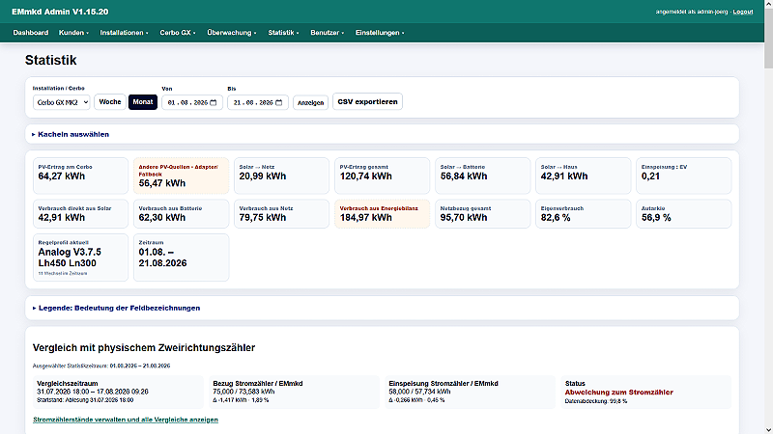Image resolution: width=773 pixels, height=434 pixels.
Task: Click the Von date field
Action: tap(192, 102)
